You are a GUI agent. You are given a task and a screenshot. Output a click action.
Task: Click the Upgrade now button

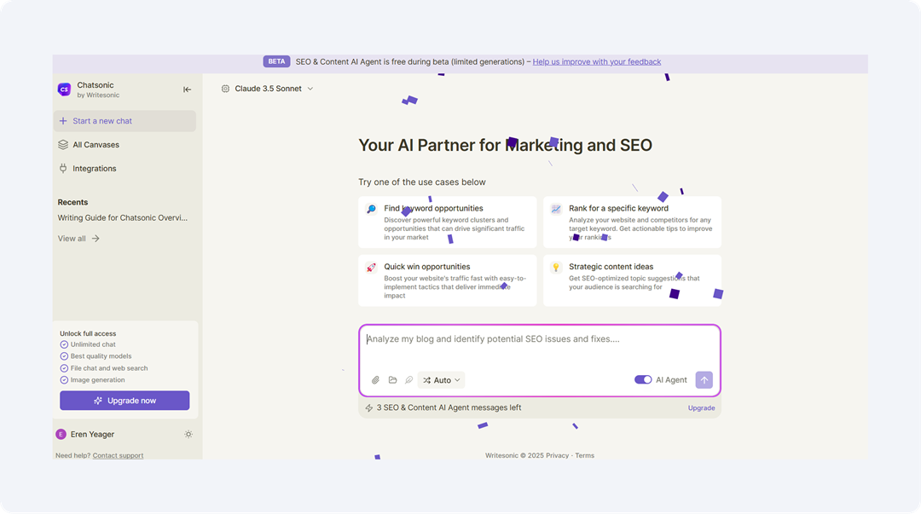(125, 401)
